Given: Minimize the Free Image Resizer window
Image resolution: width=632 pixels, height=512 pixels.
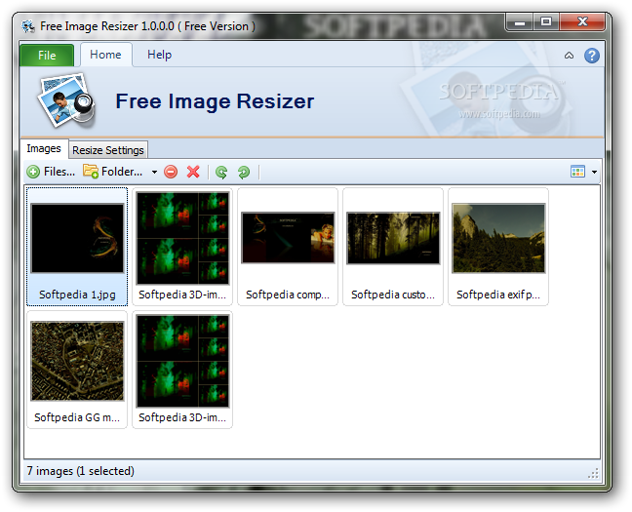Looking at the screenshot, I should click(x=520, y=21).
